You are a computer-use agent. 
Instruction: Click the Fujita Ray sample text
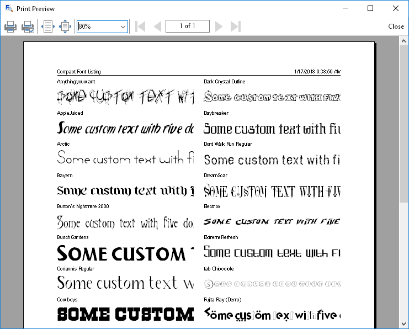click(x=272, y=315)
